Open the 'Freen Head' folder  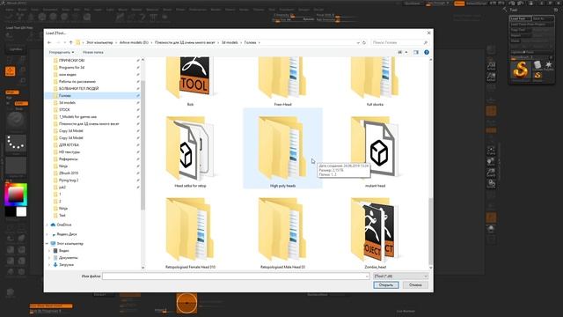282,82
